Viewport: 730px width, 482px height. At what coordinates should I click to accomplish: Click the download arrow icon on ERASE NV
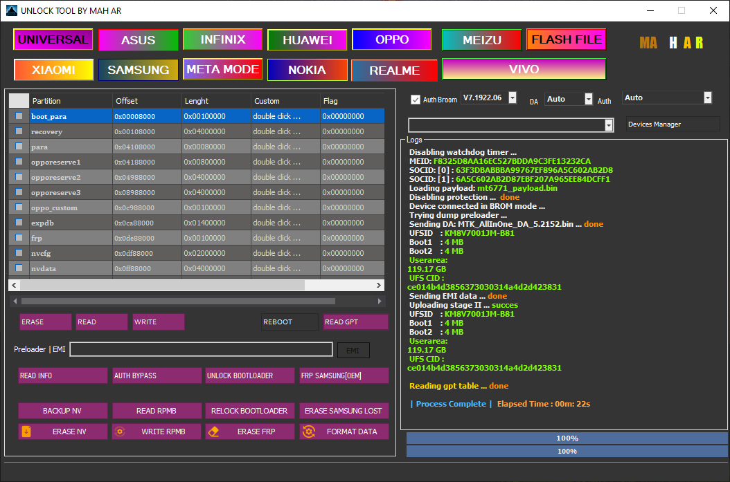pyautogui.click(x=27, y=431)
